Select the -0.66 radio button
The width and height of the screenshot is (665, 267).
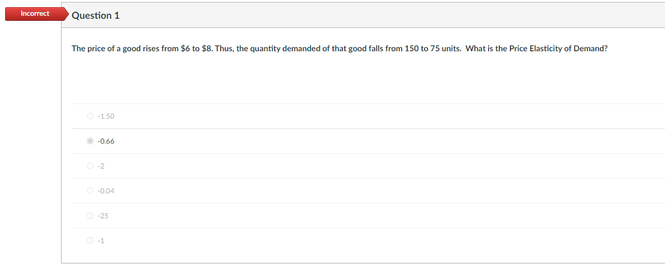click(90, 141)
